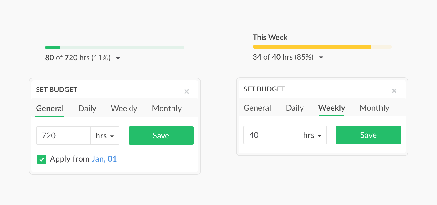Image resolution: width=437 pixels, height=205 pixels.
Task: Focus the budget field containing 720
Action: 63,136
